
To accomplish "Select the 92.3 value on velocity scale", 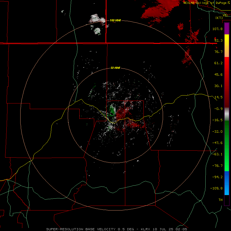I will 218,40.
